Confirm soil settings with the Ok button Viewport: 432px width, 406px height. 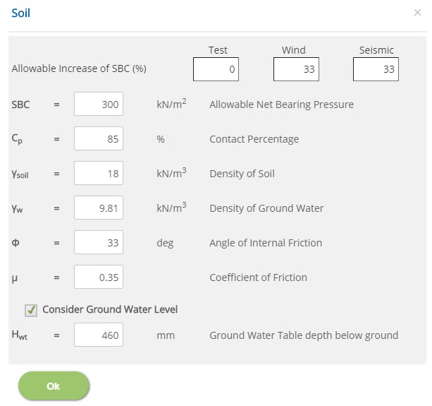(54, 386)
